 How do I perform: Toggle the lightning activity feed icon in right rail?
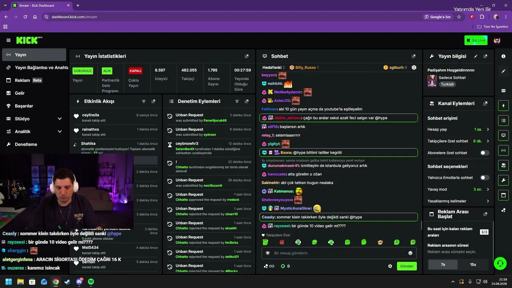click(x=503, y=106)
